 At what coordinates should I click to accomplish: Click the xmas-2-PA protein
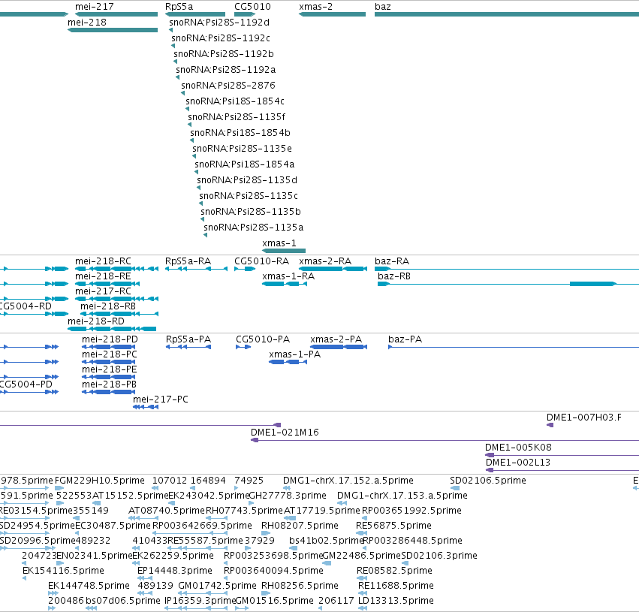(339, 347)
